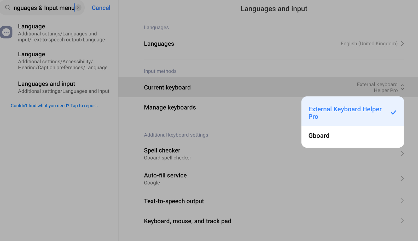Click the search magnifier icon
Image resolution: width=418 pixels, height=241 pixels.
click(8, 8)
